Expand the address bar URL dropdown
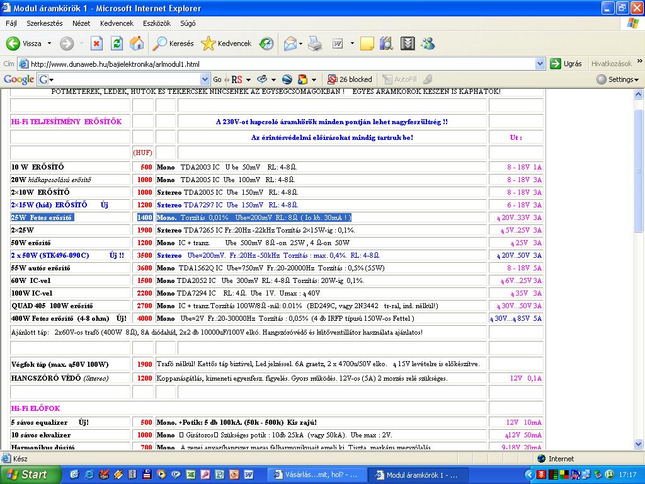Screen dimensions: 645x484 pyautogui.click(x=540, y=64)
